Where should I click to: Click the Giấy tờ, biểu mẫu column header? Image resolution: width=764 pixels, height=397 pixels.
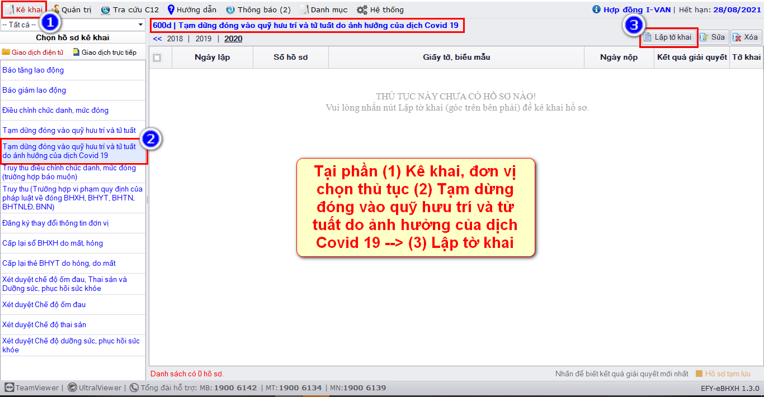(456, 58)
